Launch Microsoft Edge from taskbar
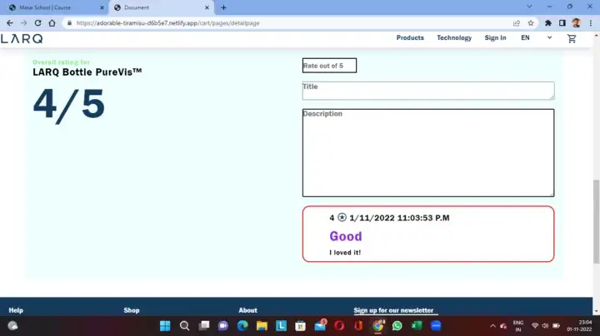 [242, 326]
